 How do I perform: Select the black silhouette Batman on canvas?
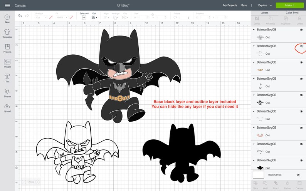coord(182,154)
